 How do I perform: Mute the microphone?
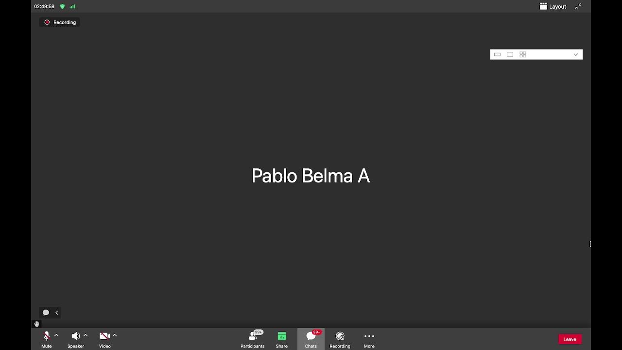click(x=47, y=339)
